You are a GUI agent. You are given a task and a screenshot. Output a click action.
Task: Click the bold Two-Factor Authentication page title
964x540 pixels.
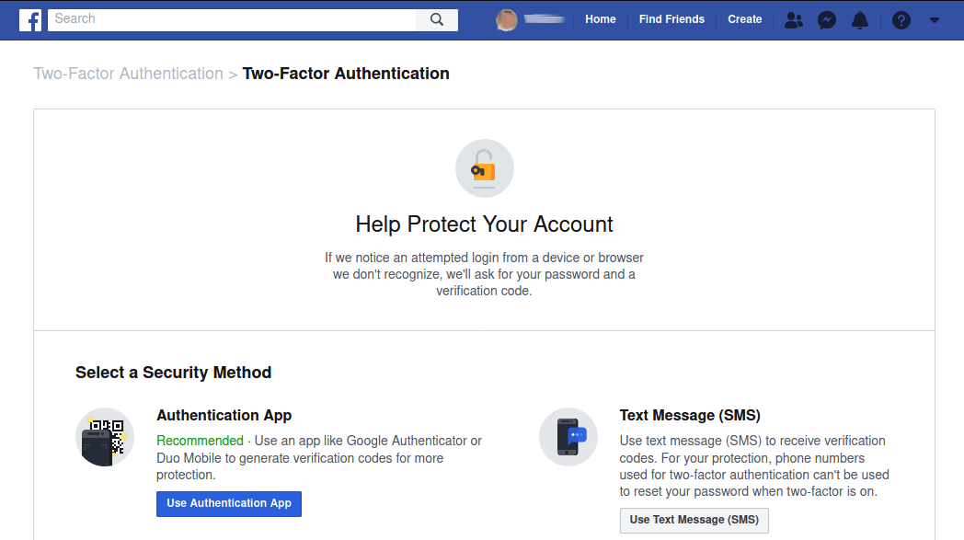[346, 74]
